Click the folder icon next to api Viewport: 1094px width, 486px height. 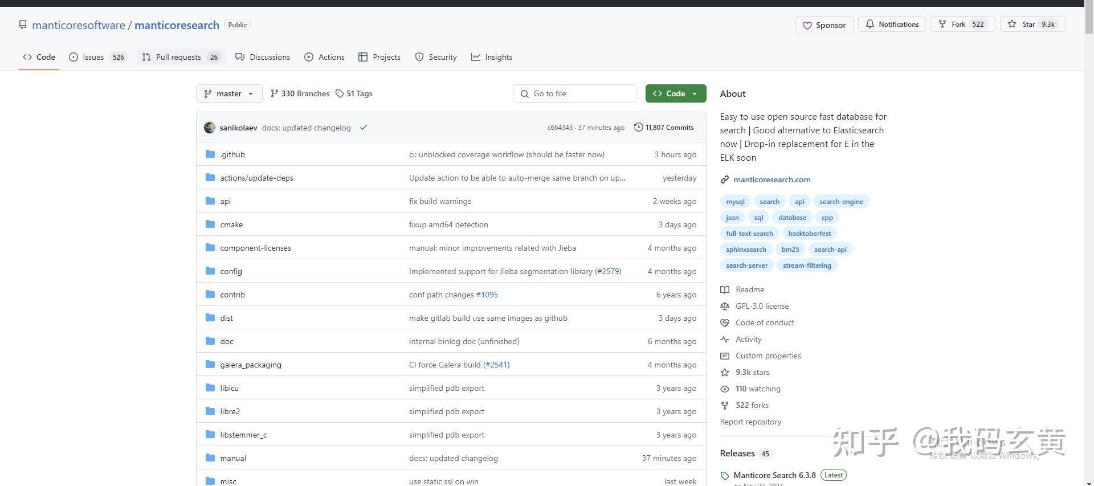coord(210,201)
